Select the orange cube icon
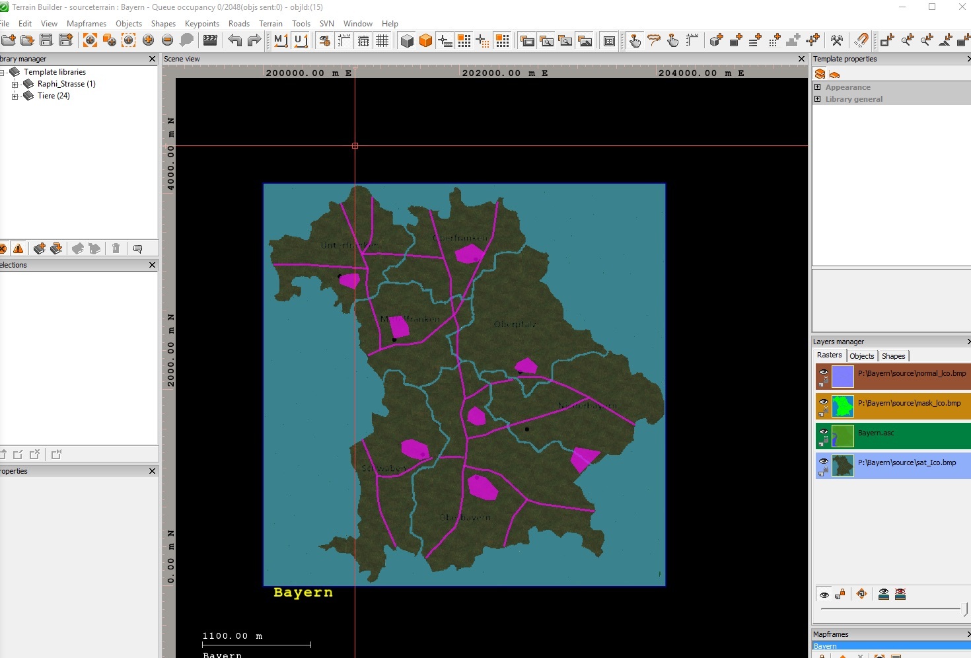 click(x=426, y=41)
